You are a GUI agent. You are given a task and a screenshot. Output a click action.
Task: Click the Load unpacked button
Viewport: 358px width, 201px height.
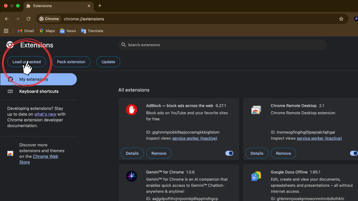coord(27,62)
